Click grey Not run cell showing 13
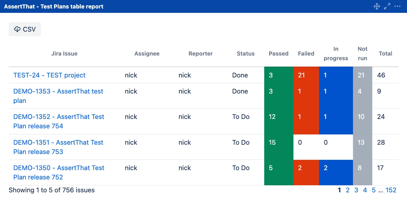 click(x=363, y=147)
